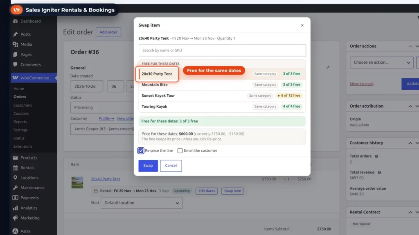Open the Coupons submenu item

21,113
